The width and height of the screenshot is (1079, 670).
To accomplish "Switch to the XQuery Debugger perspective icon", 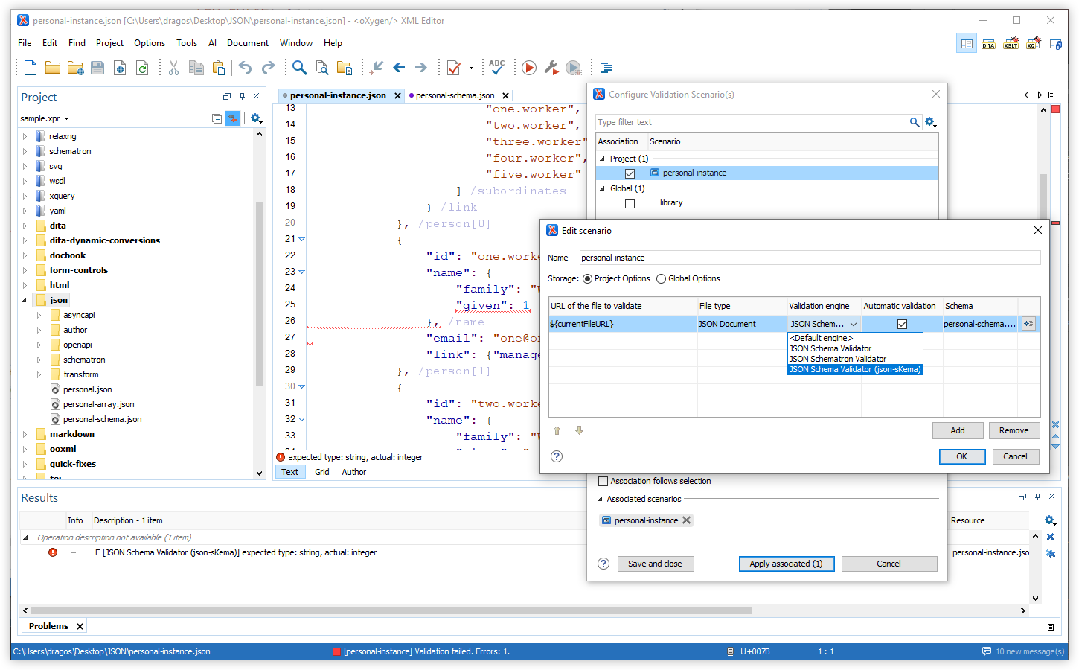I will [1034, 44].
